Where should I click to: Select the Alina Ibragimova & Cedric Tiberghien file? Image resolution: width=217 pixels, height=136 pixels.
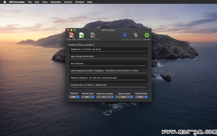[x=108, y=72]
